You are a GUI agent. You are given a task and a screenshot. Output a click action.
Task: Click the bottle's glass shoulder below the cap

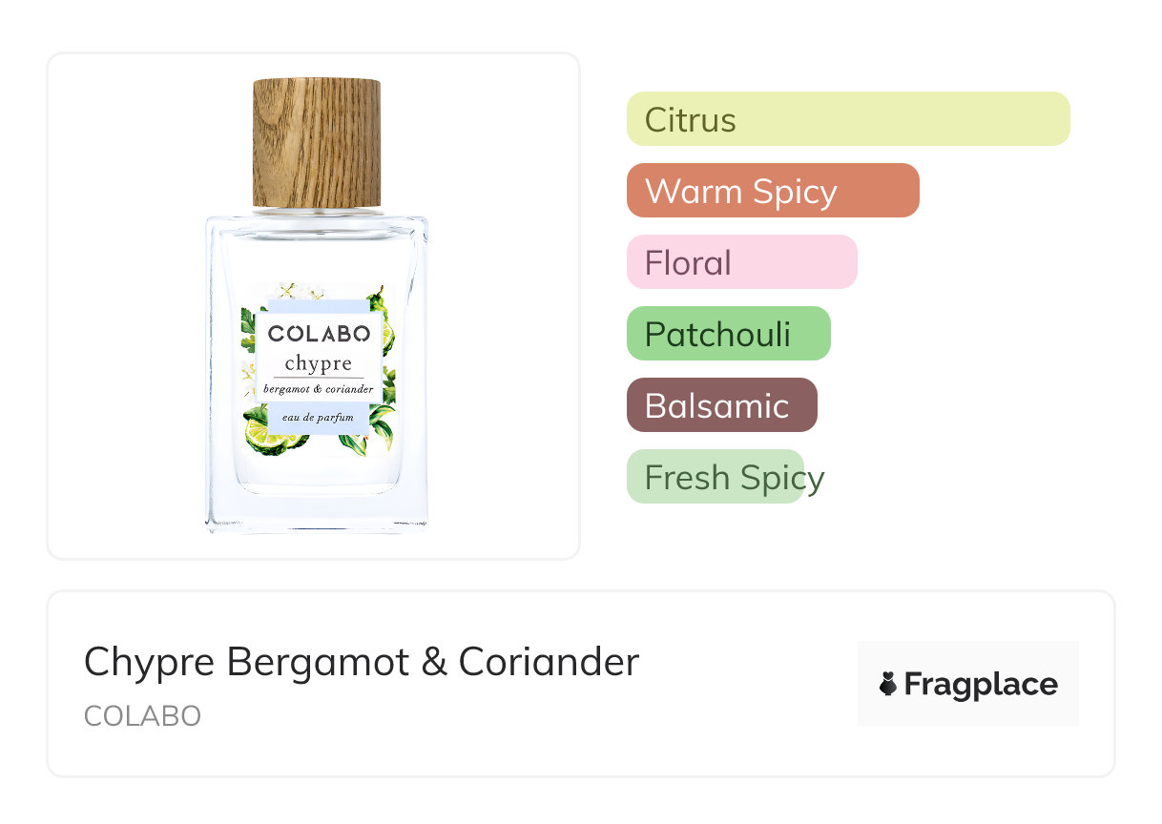click(x=317, y=229)
